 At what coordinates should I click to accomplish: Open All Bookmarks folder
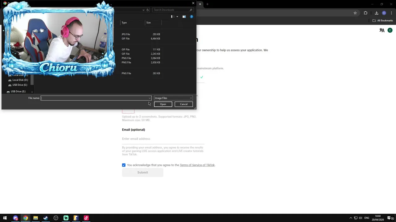[x=383, y=21]
